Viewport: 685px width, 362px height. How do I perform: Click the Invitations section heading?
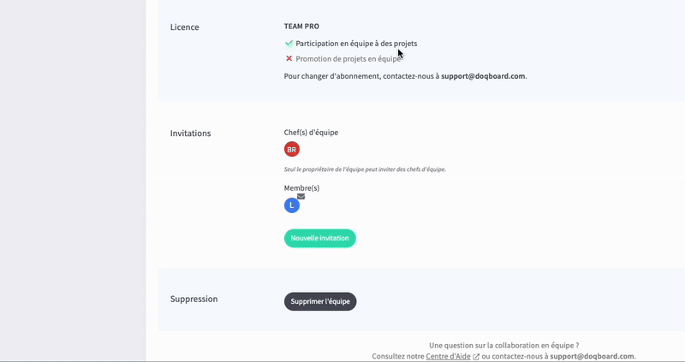(191, 134)
